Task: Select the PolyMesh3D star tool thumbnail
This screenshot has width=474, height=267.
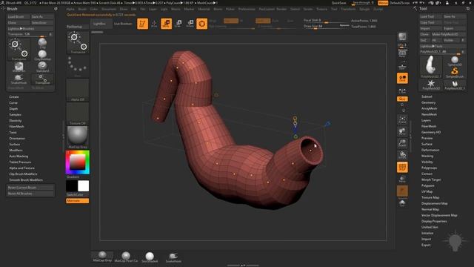Action: point(431,85)
